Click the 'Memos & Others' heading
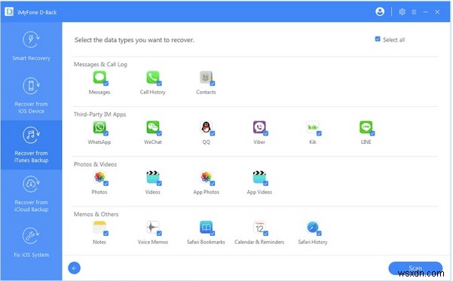This screenshot has width=453, height=281. (x=96, y=214)
